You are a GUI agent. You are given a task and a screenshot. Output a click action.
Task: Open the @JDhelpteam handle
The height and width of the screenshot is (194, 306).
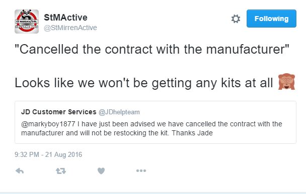click(x=119, y=112)
